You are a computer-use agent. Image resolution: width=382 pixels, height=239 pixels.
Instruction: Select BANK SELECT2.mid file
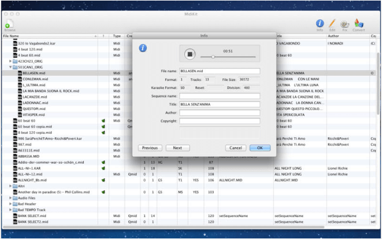(33, 222)
